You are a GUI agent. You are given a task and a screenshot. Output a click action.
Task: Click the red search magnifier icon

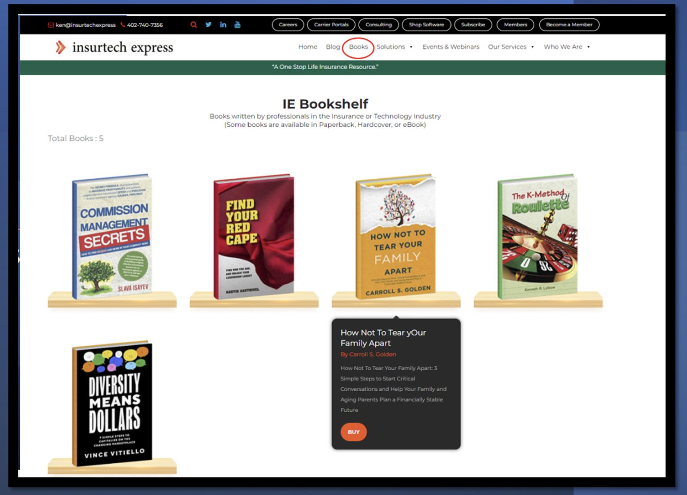(194, 25)
